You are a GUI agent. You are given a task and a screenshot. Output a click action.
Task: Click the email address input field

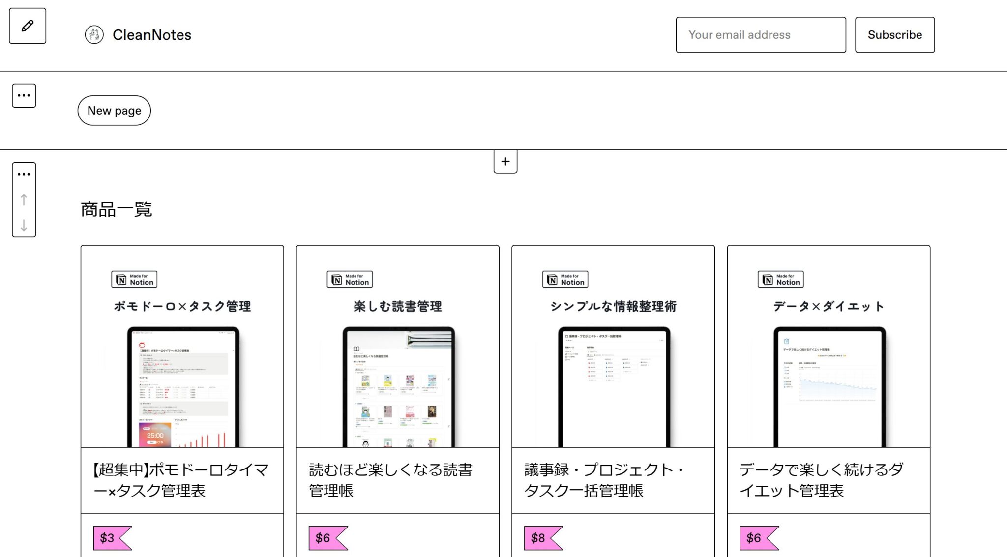(760, 34)
